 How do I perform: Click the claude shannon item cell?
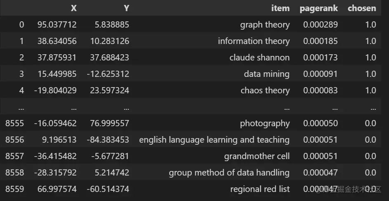pos(259,58)
